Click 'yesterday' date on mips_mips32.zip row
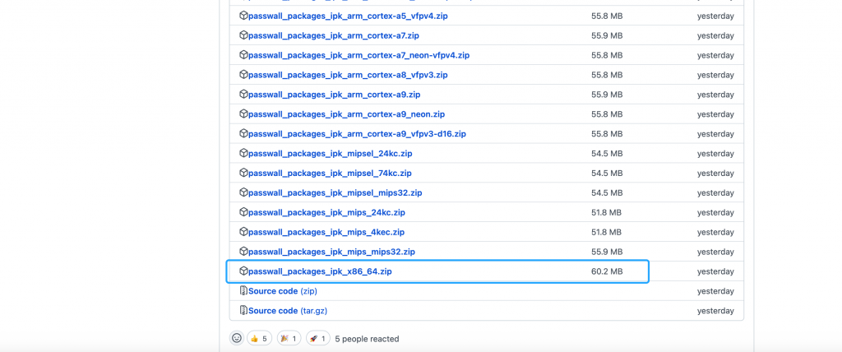Screen dimensions: 842x352 [715, 252]
